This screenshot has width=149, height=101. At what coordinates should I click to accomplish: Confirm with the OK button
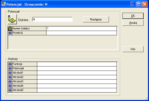click(133, 16)
